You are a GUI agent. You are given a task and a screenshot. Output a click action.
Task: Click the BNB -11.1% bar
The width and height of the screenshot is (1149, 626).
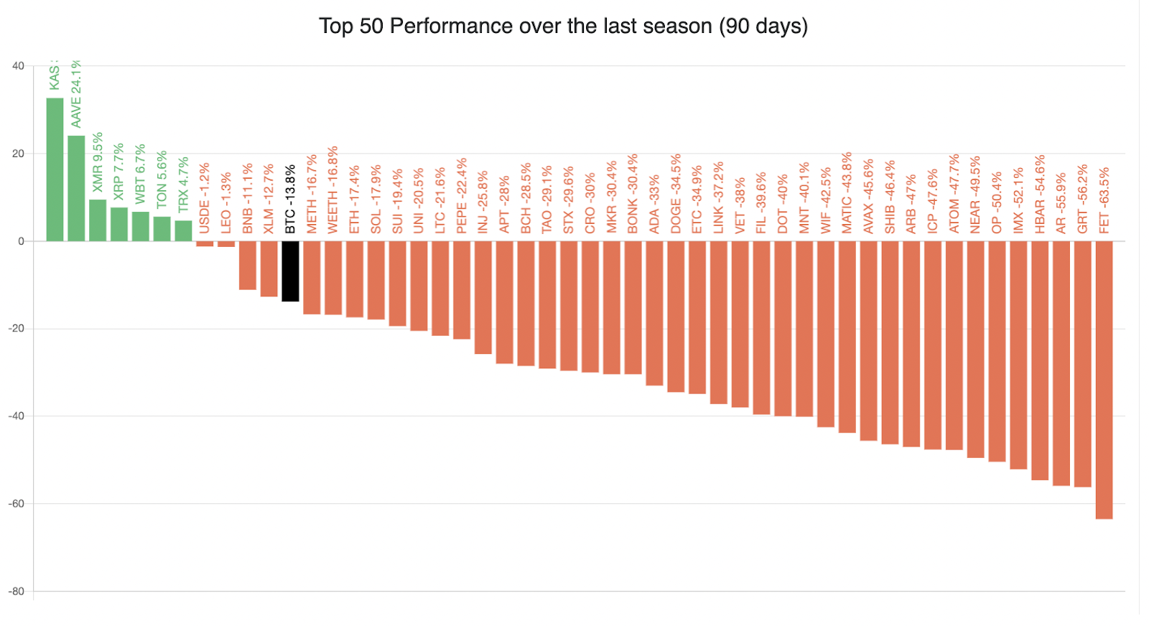click(248, 266)
